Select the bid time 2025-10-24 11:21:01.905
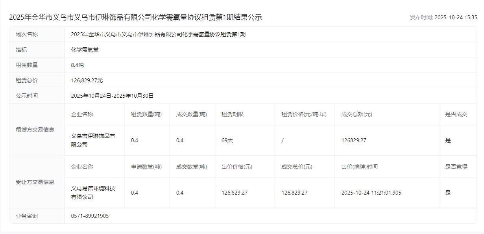The image size is (484, 234). click(x=371, y=193)
